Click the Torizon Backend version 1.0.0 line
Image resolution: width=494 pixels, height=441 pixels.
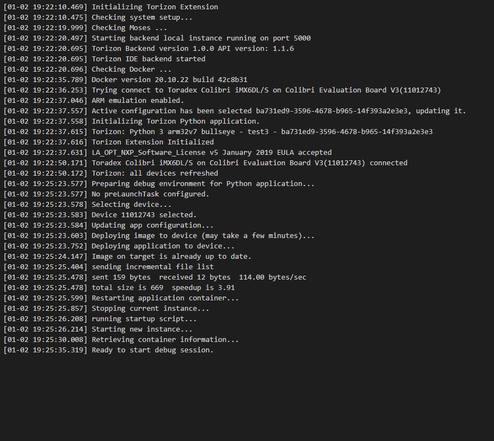148,49
